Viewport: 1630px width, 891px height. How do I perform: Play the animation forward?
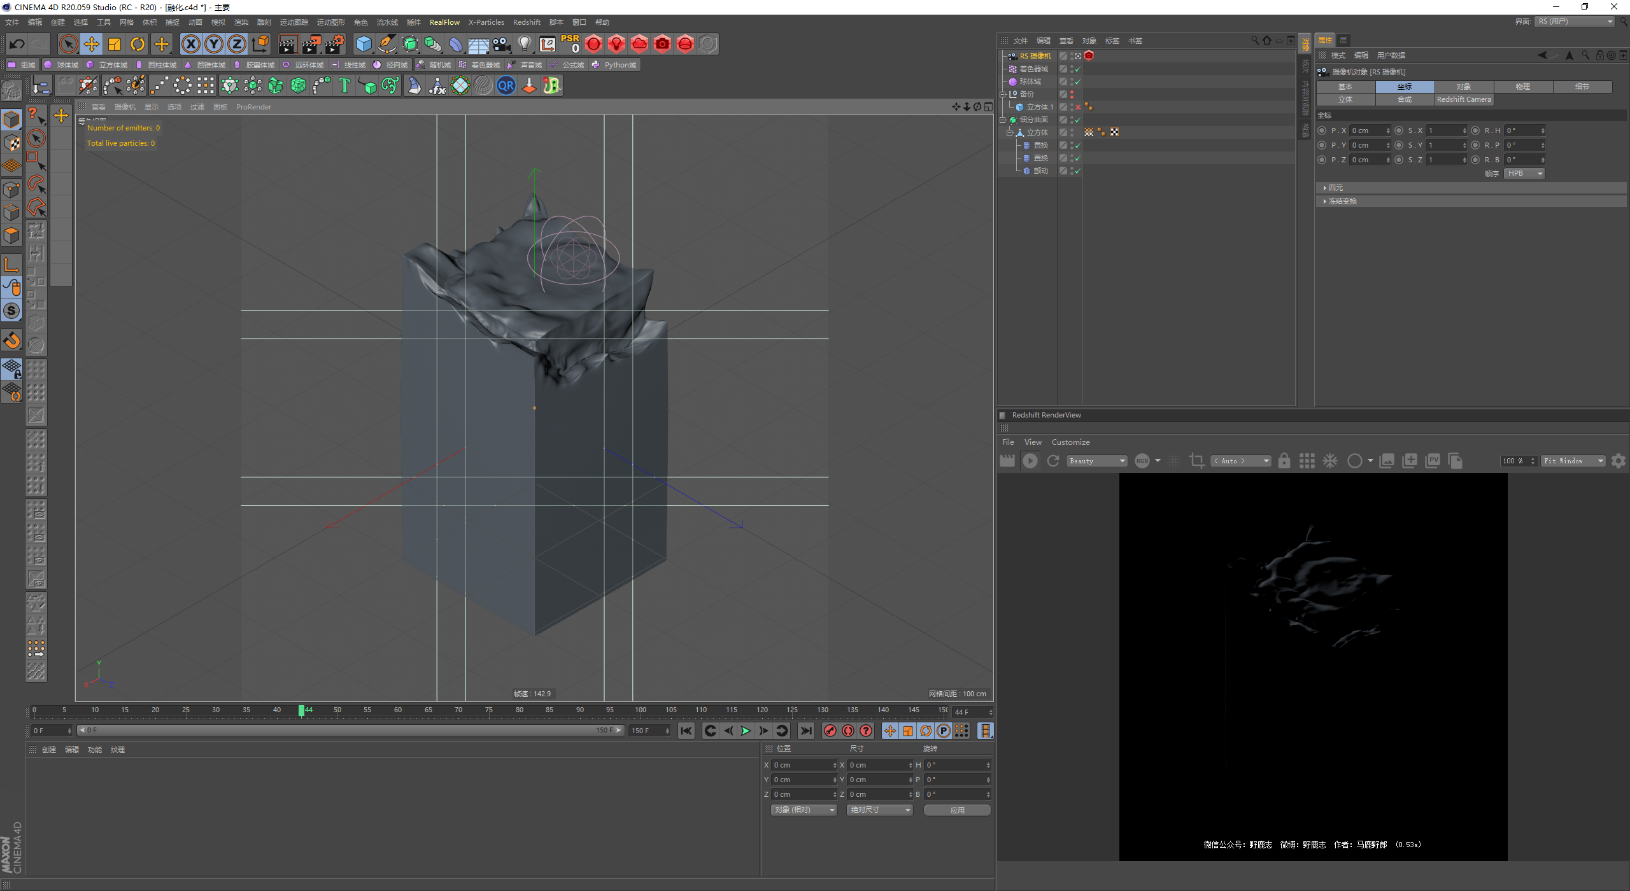click(x=746, y=731)
